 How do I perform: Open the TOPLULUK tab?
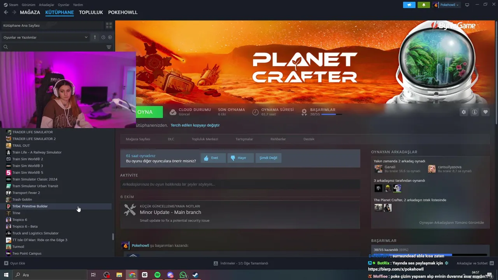tap(91, 12)
